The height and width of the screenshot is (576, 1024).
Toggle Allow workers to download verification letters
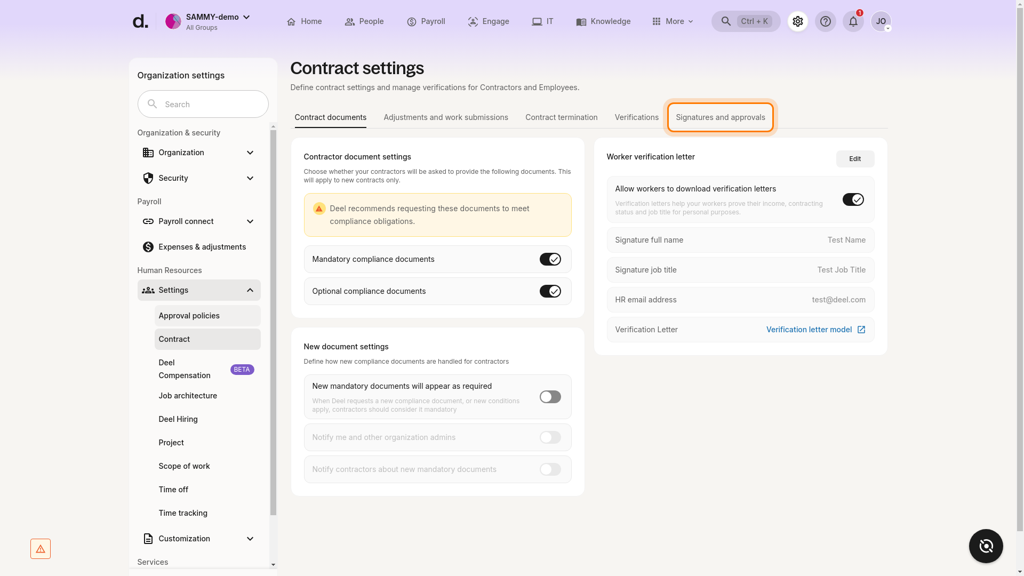(853, 199)
